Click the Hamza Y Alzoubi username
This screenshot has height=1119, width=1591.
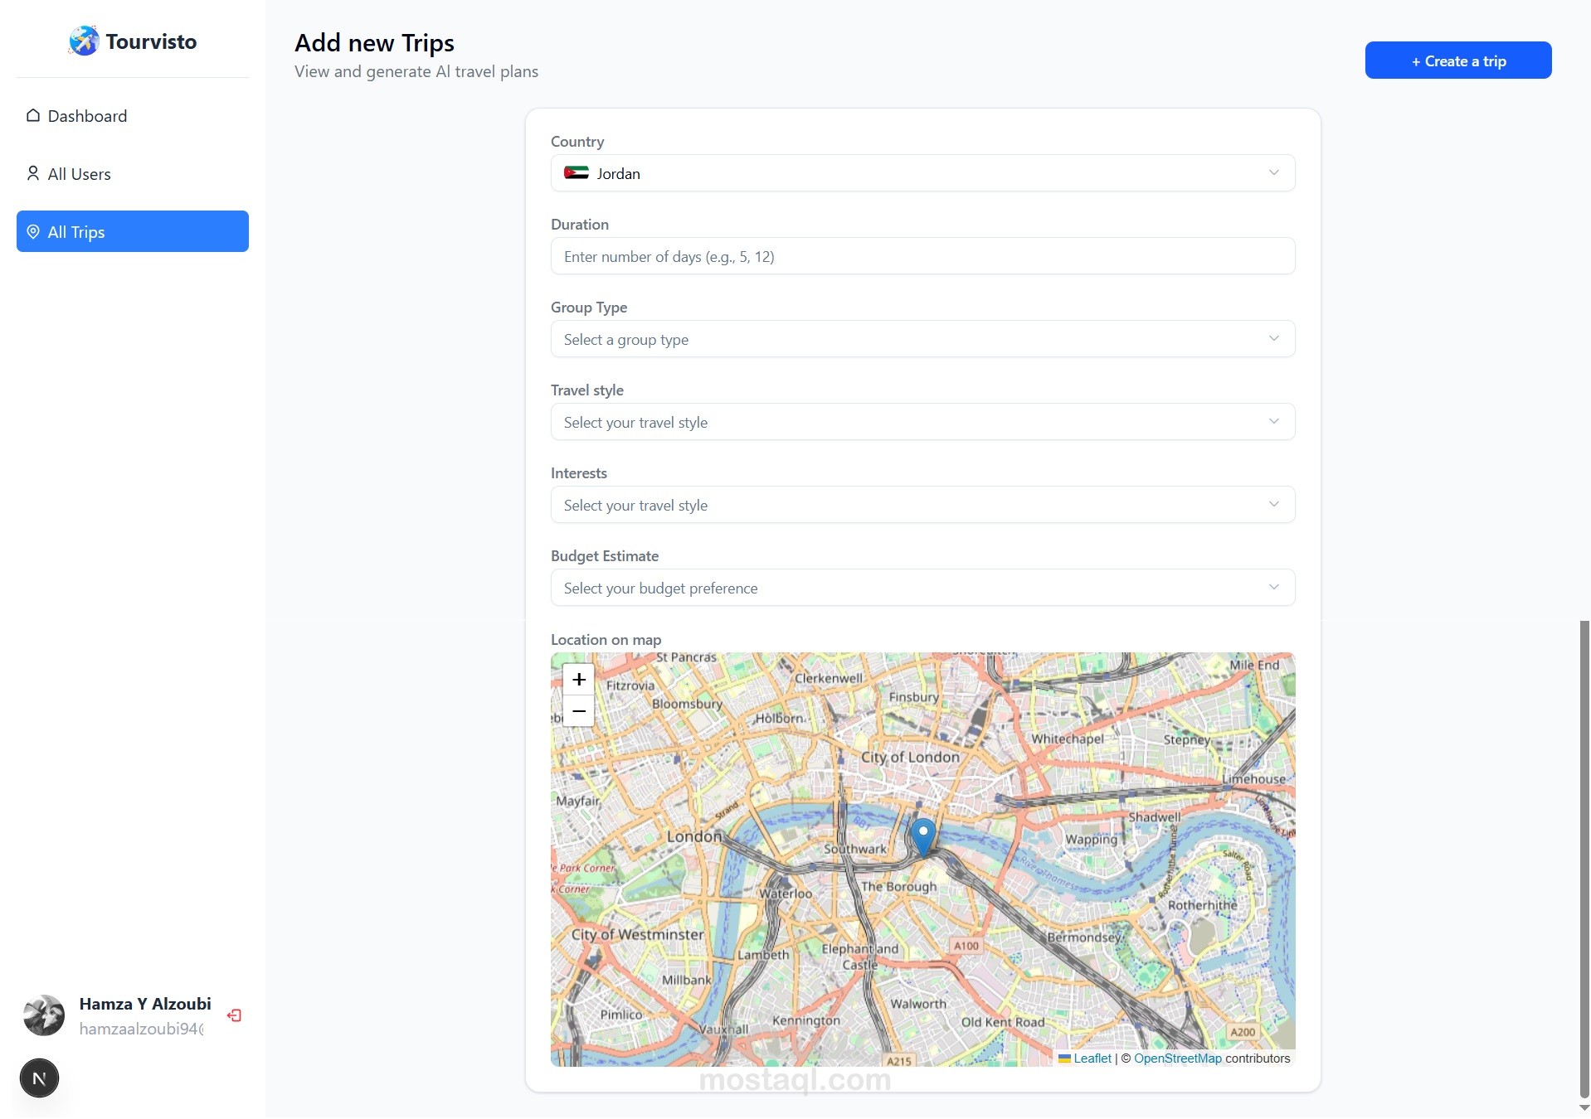pyautogui.click(x=145, y=1004)
